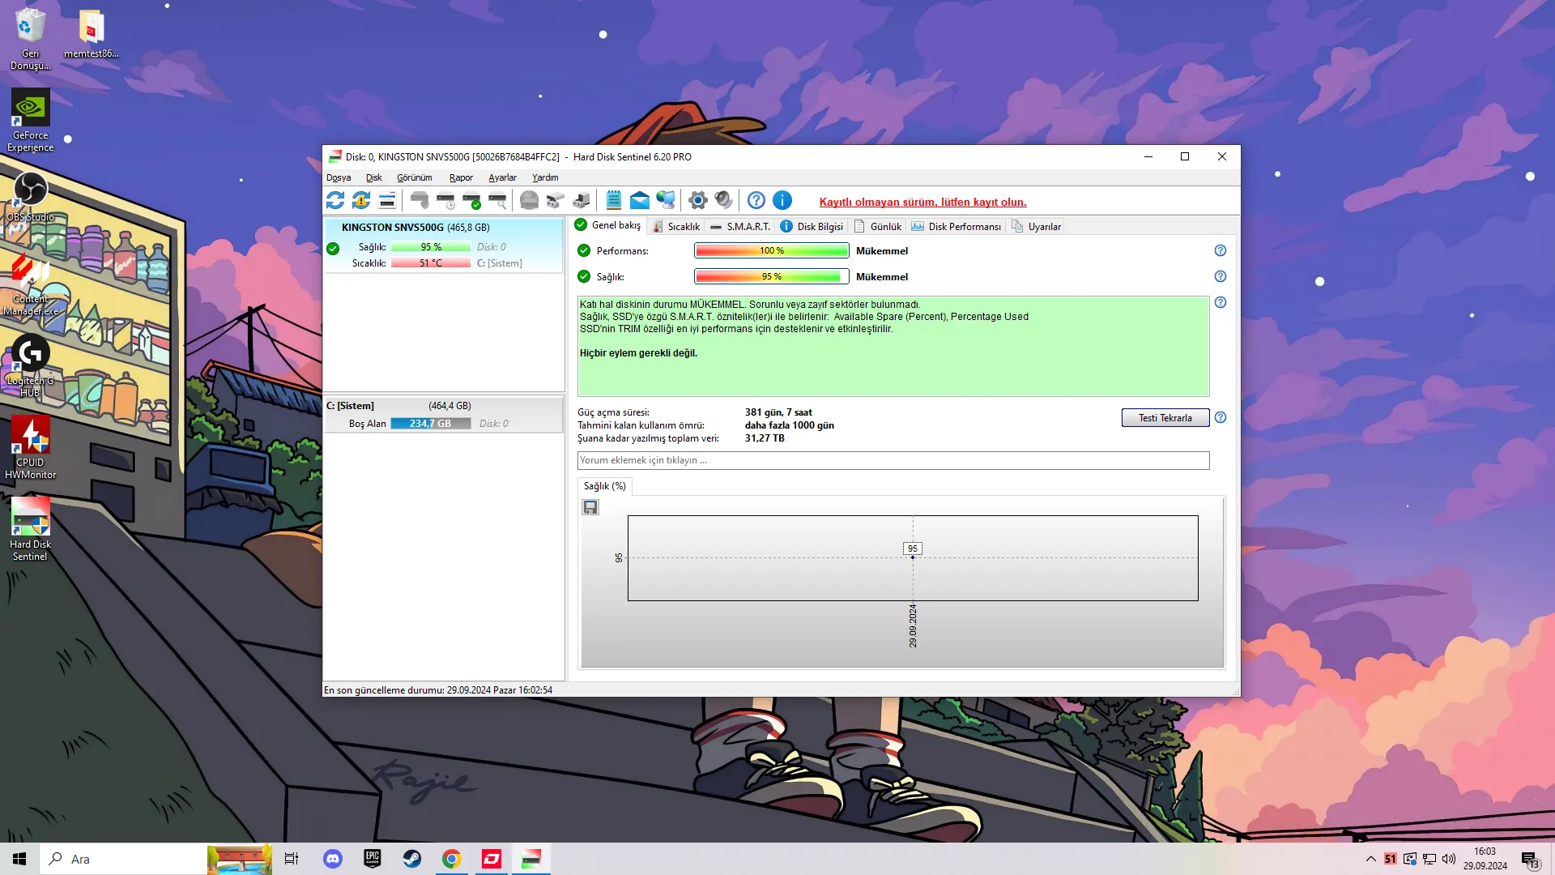Screen dimensions: 1555x875
Task: Open settings with the gear toolbar icon
Action: click(697, 200)
